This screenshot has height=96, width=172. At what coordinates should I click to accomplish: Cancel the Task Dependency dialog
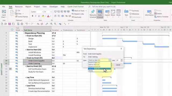coord(118,65)
